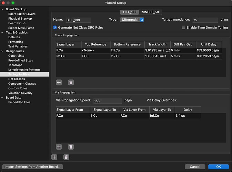
Task: Open the Type dropdown set to Differential
Action: click(x=132, y=20)
